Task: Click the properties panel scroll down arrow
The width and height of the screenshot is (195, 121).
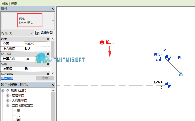Action: tap(53, 73)
